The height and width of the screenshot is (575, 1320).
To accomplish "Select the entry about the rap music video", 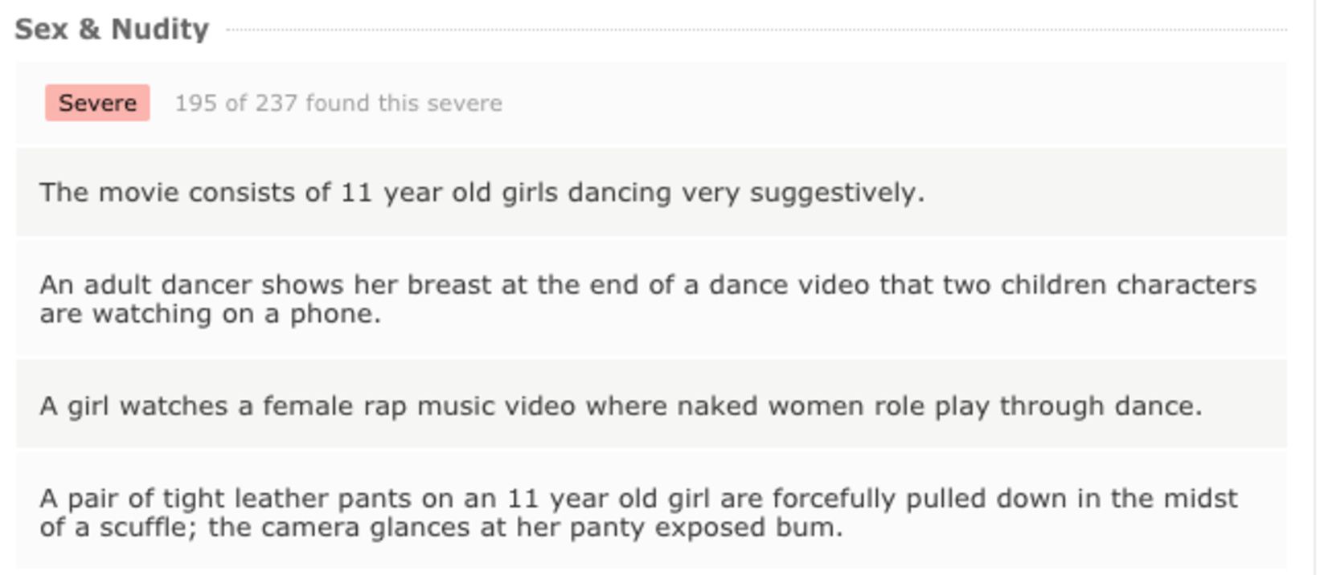I will (621, 406).
